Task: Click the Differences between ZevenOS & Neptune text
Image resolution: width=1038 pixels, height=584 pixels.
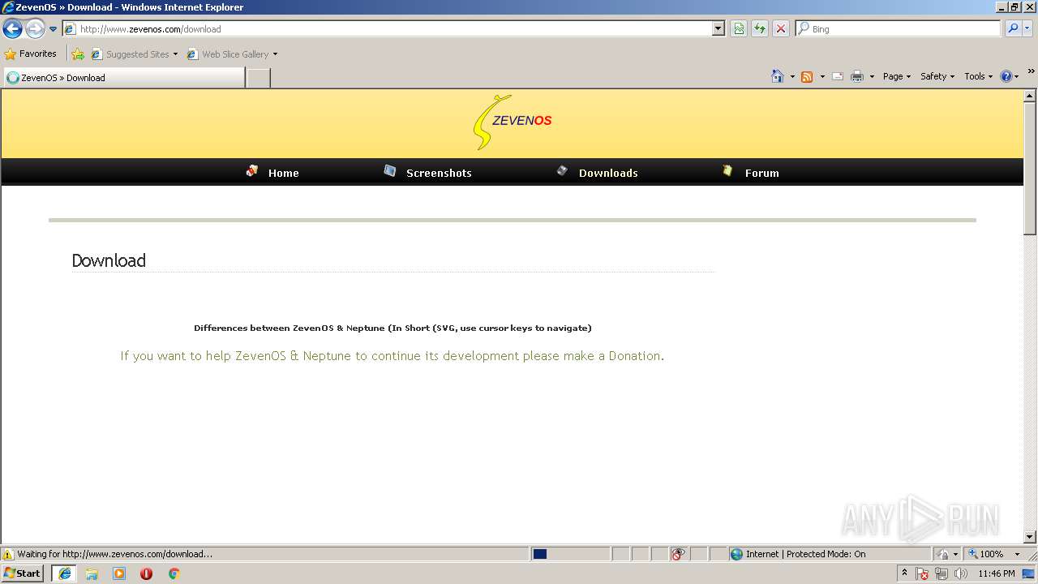Action: (x=392, y=328)
